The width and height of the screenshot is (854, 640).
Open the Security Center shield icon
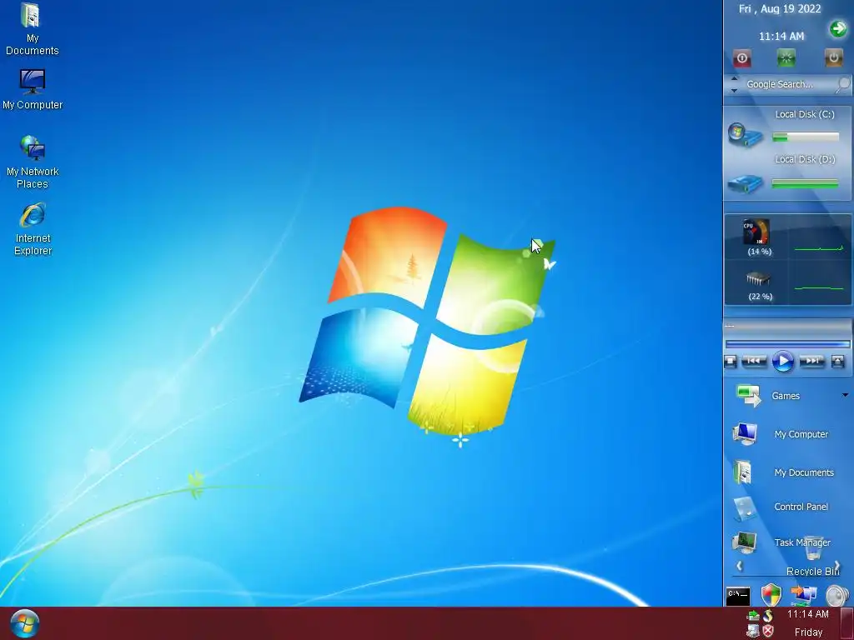[x=771, y=595]
